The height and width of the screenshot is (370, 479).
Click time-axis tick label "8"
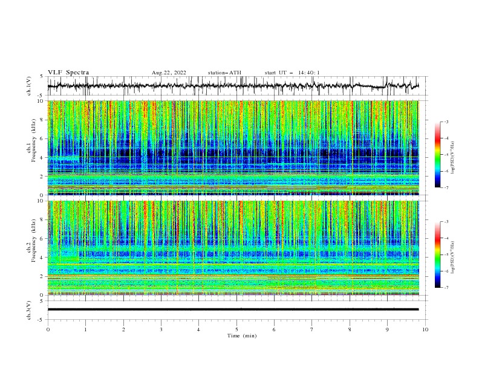coord(350,329)
